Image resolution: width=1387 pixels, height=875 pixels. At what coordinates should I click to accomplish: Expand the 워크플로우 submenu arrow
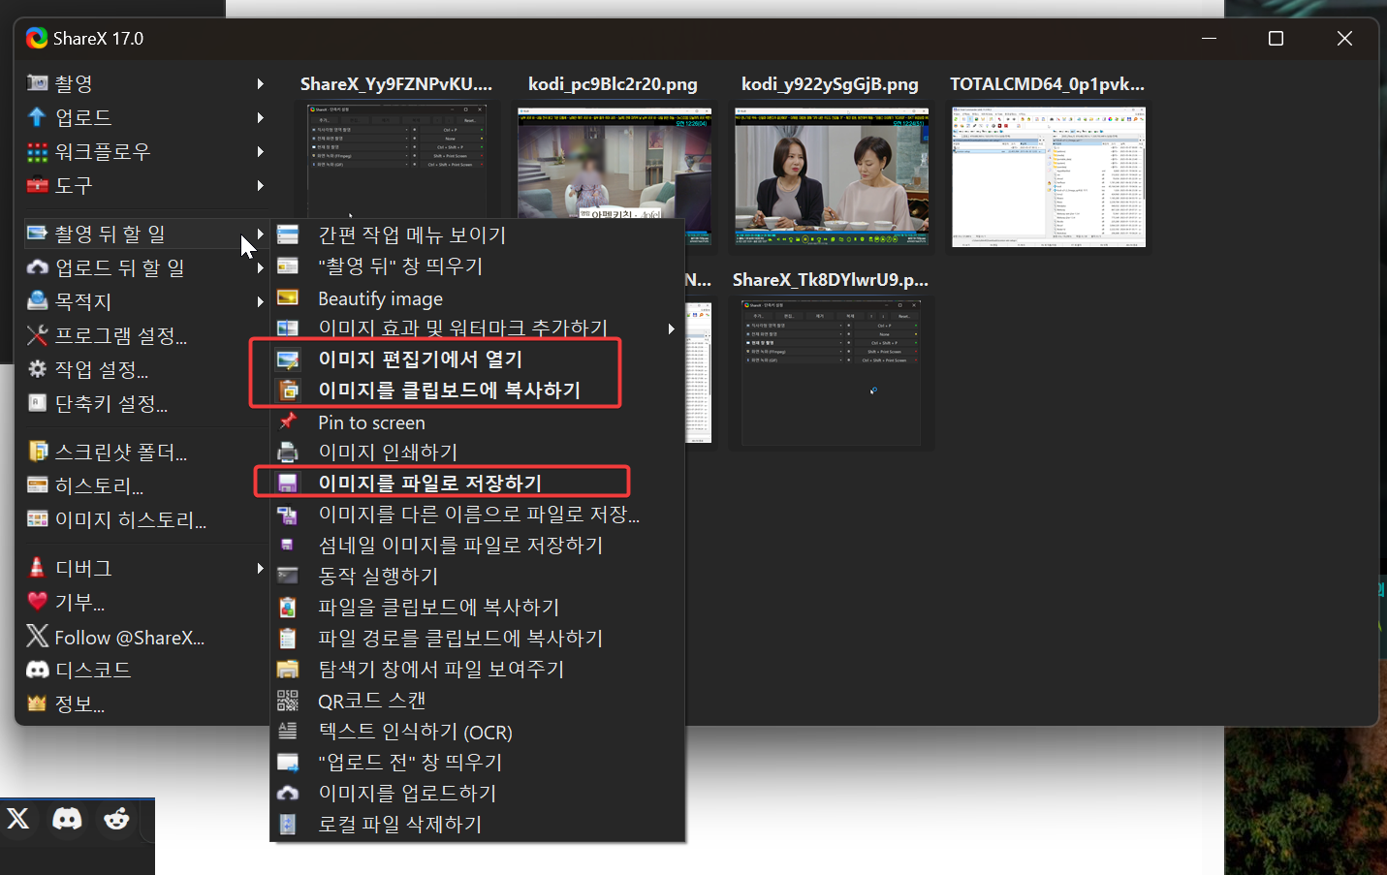(260, 151)
